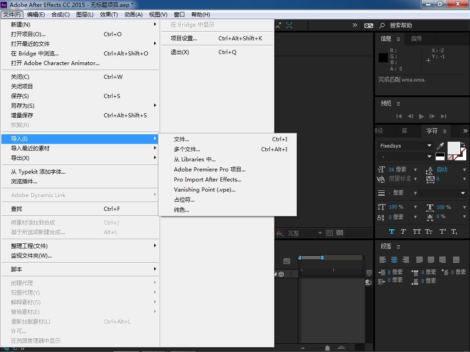This screenshot has height=352, width=470.
Task: Click the leading icon beside 自动
Action: pyautogui.click(x=429, y=170)
